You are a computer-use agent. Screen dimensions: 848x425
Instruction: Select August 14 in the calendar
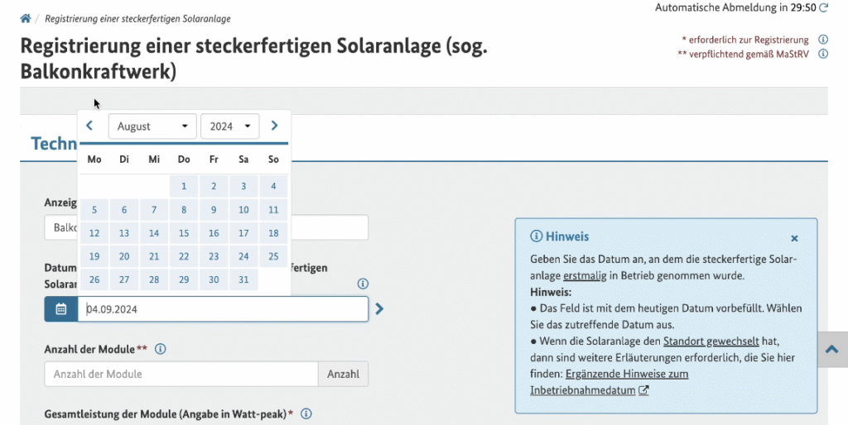coord(154,232)
